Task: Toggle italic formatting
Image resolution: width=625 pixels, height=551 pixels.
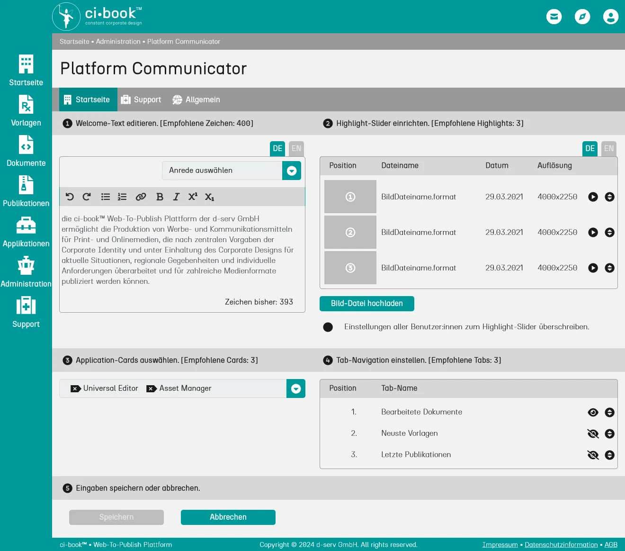Action: [x=176, y=197]
